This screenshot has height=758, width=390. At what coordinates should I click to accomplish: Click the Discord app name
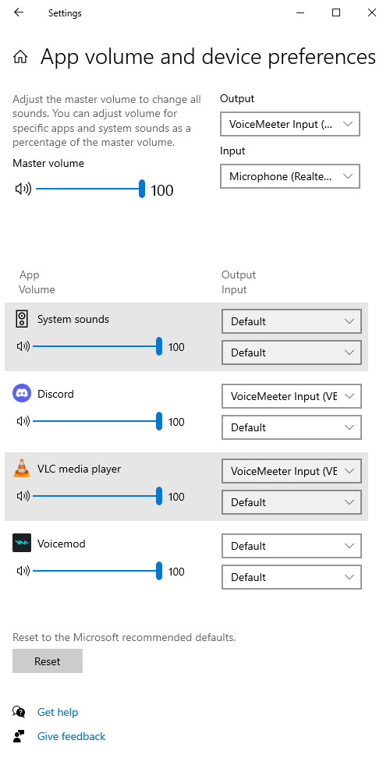point(55,394)
